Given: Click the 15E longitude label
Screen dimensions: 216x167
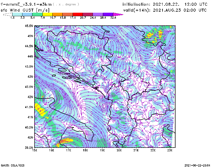Looking at the screenshot, I should coord(35,150).
